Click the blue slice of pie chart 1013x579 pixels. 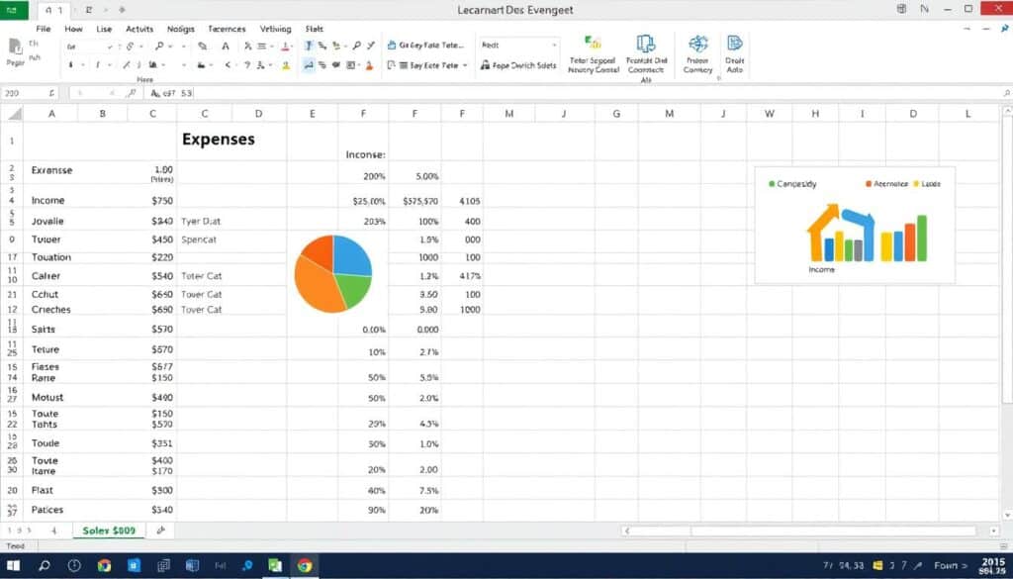pyautogui.click(x=353, y=254)
